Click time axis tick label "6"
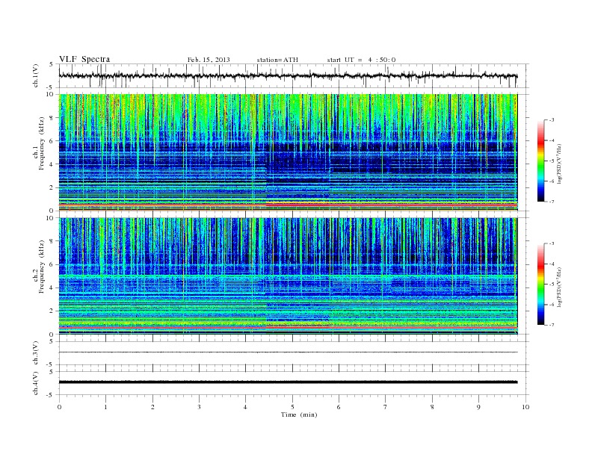Screen dimensions: 592x457 (x=339, y=407)
